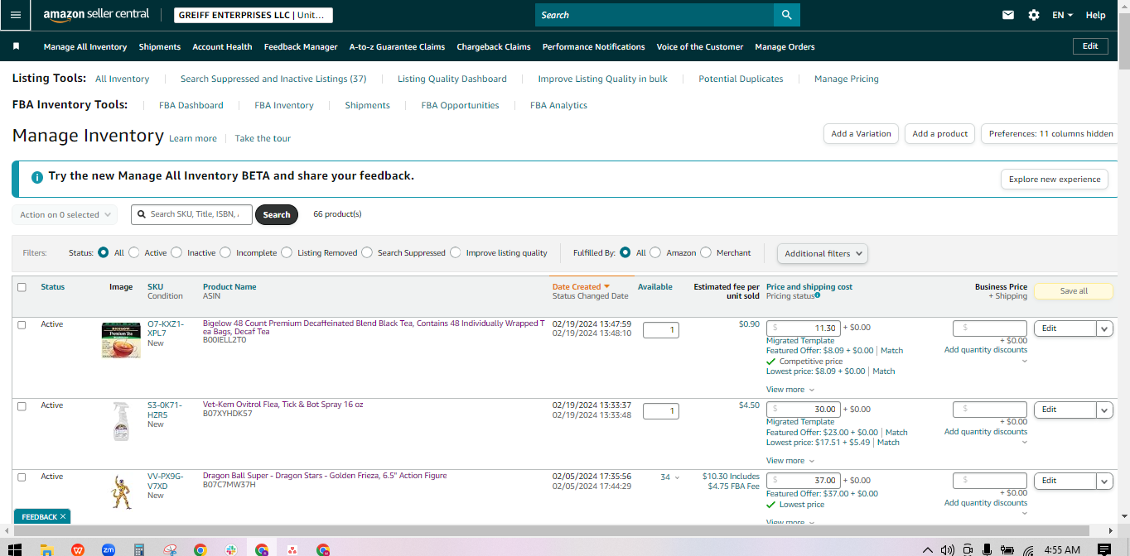Open WPS Office from the taskbar
This screenshot has width=1130, height=556.
click(x=77, y=549)
